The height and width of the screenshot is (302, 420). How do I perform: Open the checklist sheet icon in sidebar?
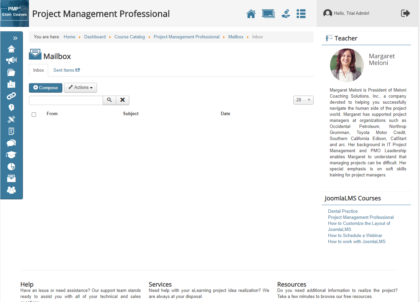11,131
